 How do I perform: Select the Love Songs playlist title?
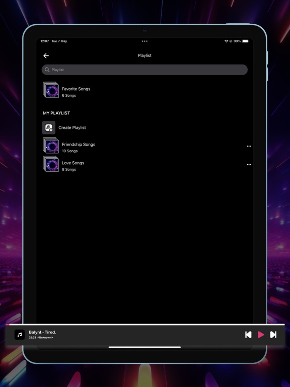pos(73,163)
